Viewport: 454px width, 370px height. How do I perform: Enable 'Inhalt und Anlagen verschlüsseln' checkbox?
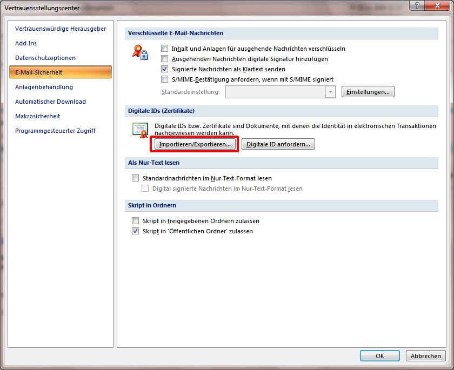(165, 49)
